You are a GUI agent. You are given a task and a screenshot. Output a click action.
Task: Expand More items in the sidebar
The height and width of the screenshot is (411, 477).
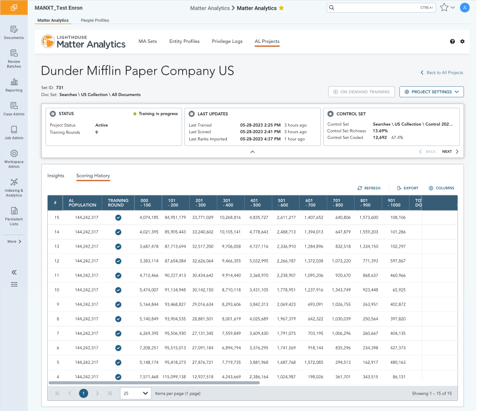coord(14,241)
